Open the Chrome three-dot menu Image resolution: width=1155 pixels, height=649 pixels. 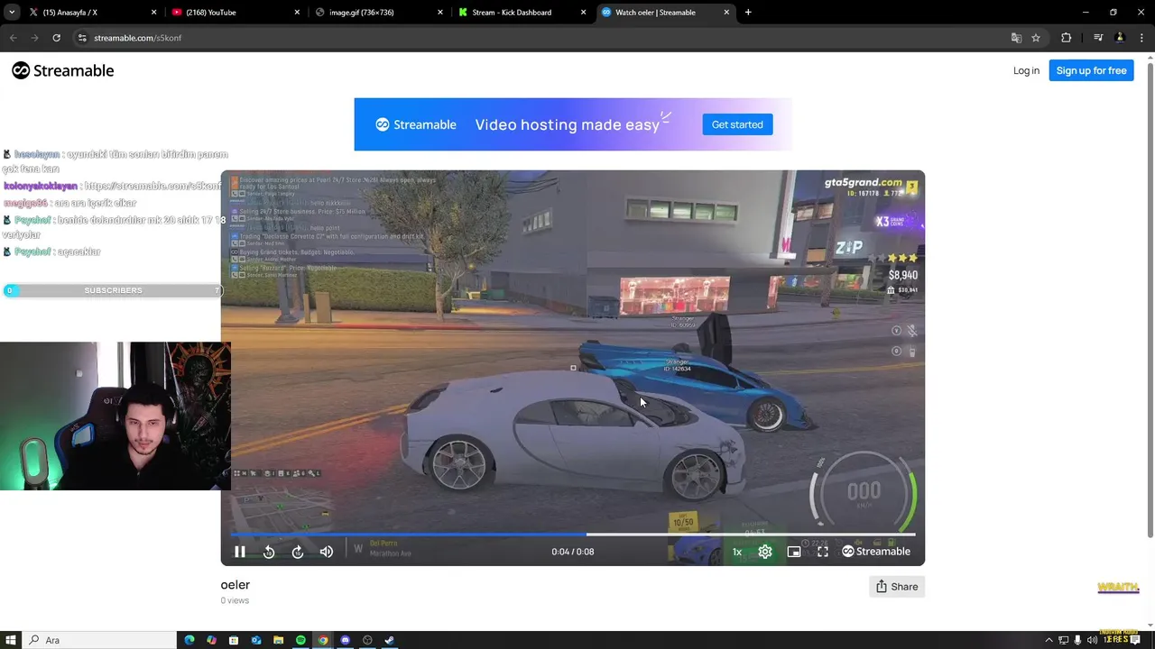pos(1141,38)
